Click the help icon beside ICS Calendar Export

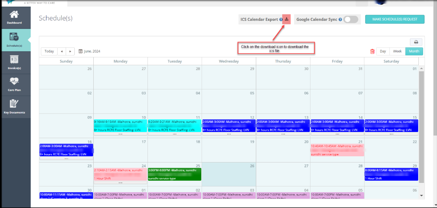281,20
